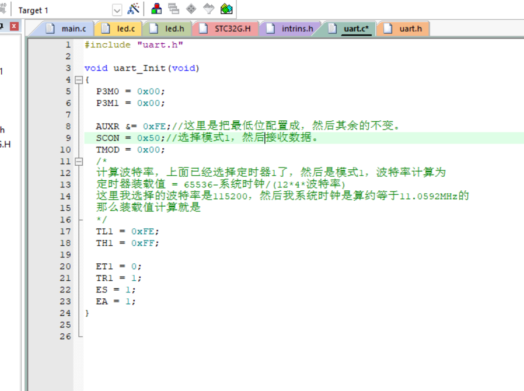The height and width of the screenshot is (391, 524).
Task: Click the ET1 = 0 statement
Action: point(119,267)
